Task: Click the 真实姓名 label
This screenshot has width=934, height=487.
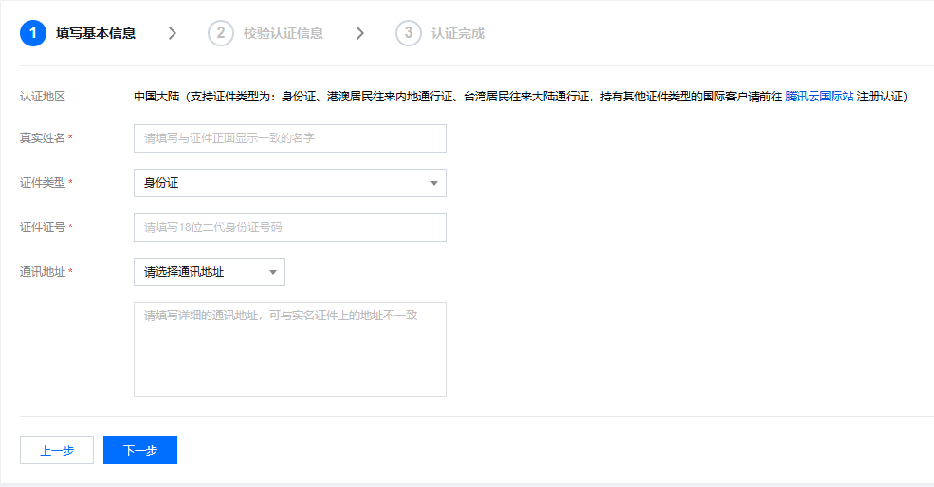Action: [43, 138]
